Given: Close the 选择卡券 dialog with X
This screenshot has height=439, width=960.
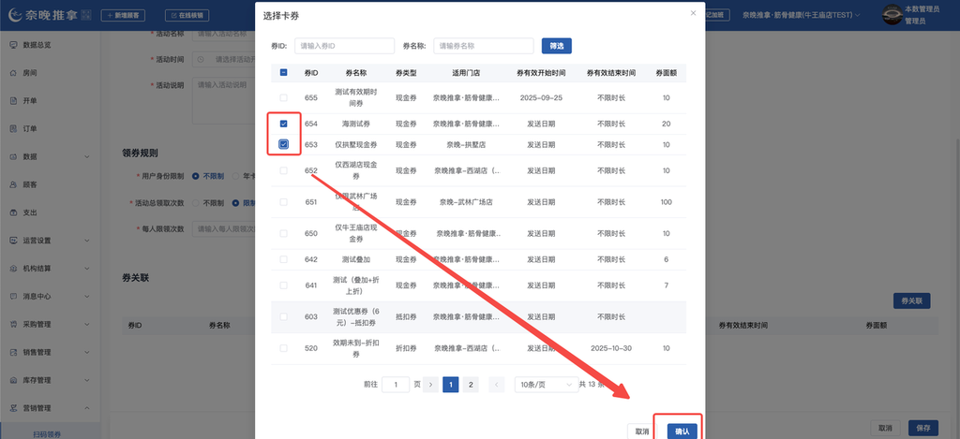Looking at the screenshot, I should click(693, 13).
